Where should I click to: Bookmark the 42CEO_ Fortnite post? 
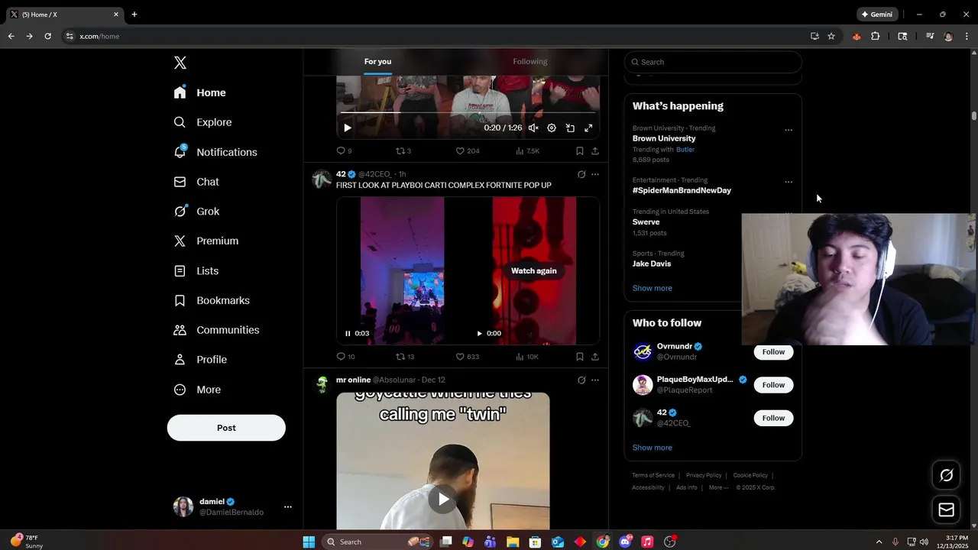pos(580,357)
